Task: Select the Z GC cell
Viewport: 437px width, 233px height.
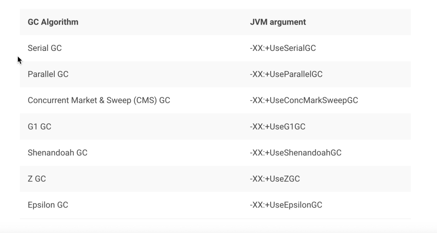Action: pos(37,178)
